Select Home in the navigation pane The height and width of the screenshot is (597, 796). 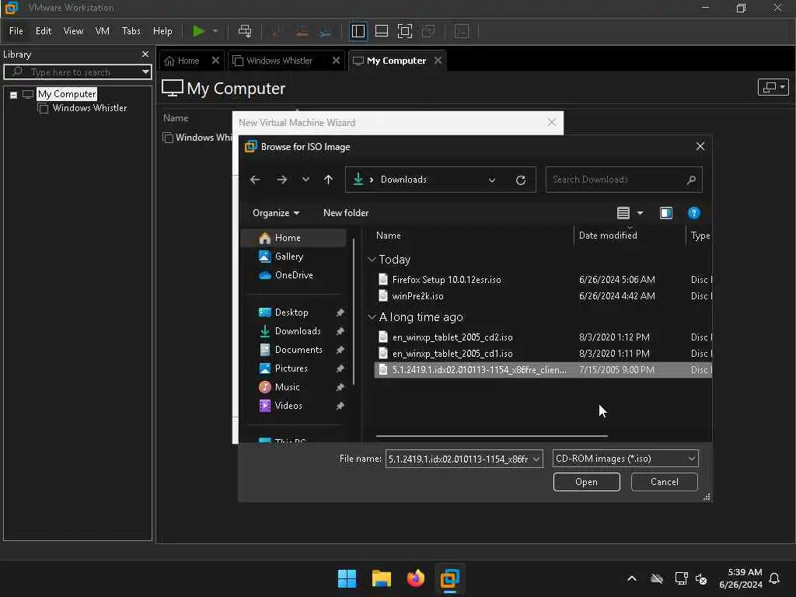pyautogui.click(x=293, y=238)
